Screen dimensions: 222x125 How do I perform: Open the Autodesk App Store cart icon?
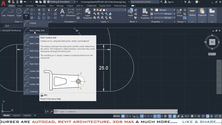click(x=185, y=2)
